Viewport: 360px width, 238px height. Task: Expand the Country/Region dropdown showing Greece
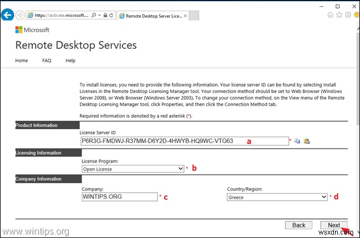click(x=277, y=197)
